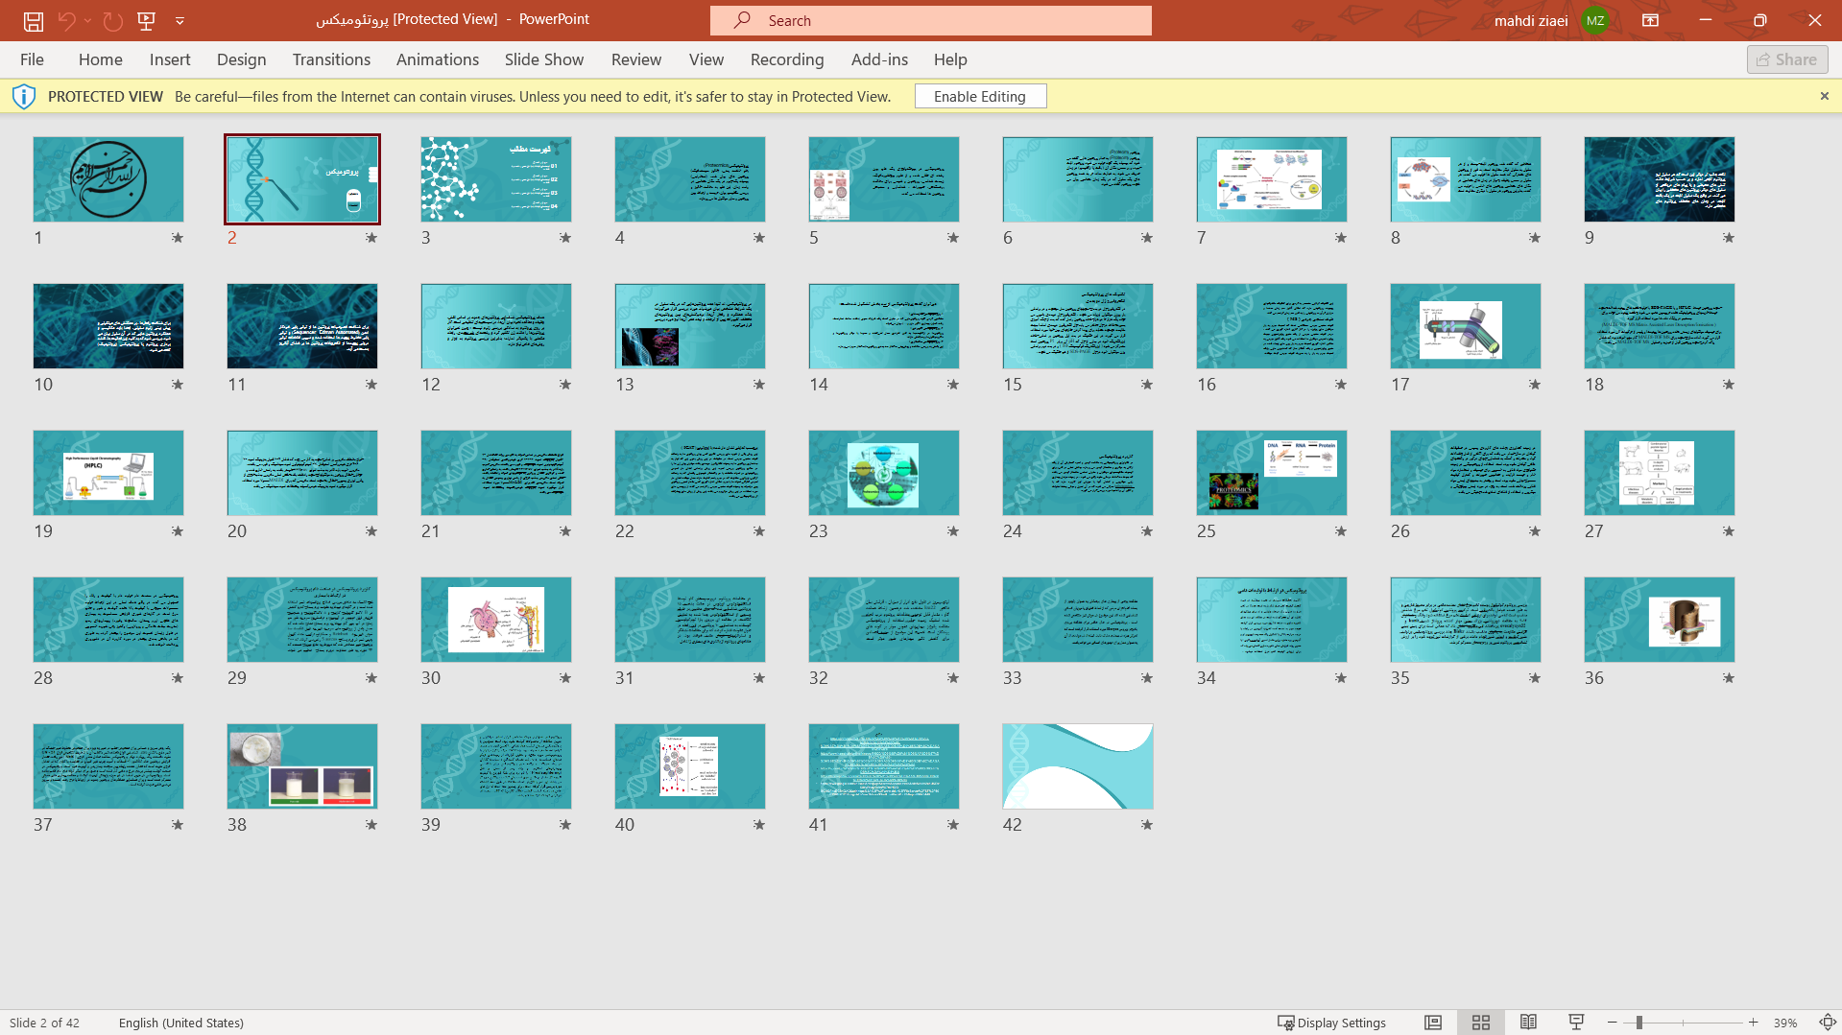Click the transition star icon under slide 2

click(x=371, y=238)
